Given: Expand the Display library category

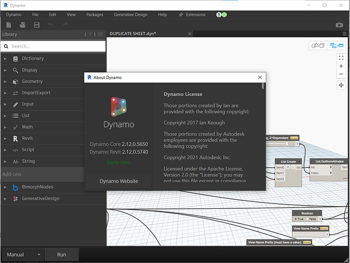Looking at the screenshot, I should click(x=5, y=70).
